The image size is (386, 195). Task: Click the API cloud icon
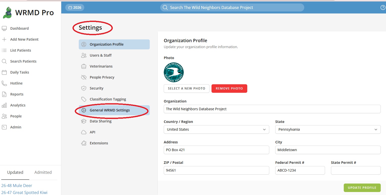[x=84, y=132]
